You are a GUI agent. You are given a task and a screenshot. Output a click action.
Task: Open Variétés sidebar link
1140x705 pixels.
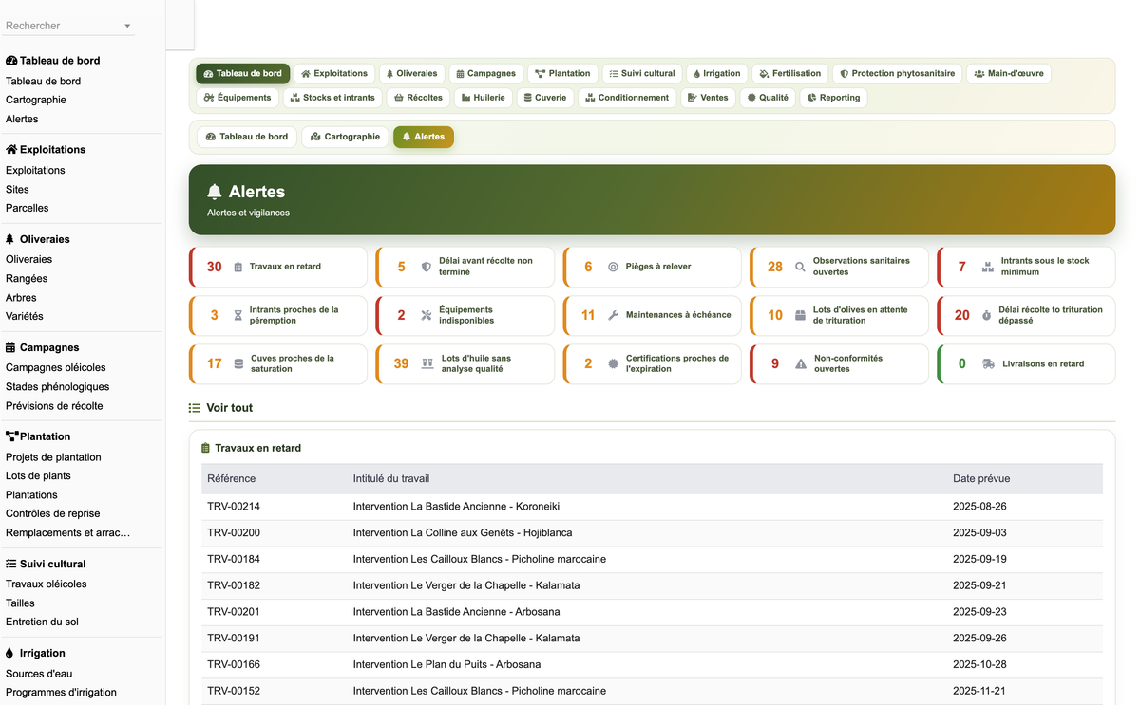point(25,316)
